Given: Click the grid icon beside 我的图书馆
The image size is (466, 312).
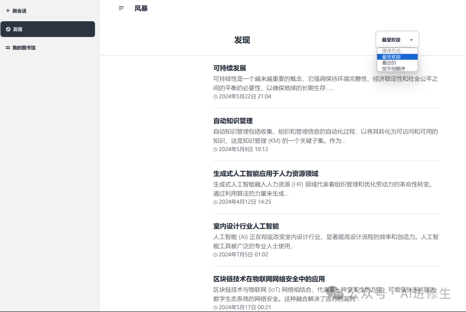Looking at the screenshot, I should [8, 47].
